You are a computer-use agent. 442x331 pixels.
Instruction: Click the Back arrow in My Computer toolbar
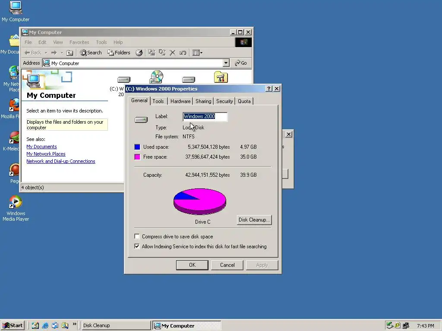pos(32,53)
